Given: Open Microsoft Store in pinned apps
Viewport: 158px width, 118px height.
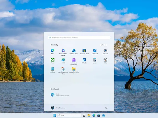Looking at the screenshot, I should pyautogui.click(x=84, y=52).
